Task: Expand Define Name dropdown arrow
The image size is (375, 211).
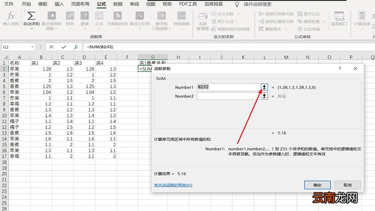Action: (238, 14)
